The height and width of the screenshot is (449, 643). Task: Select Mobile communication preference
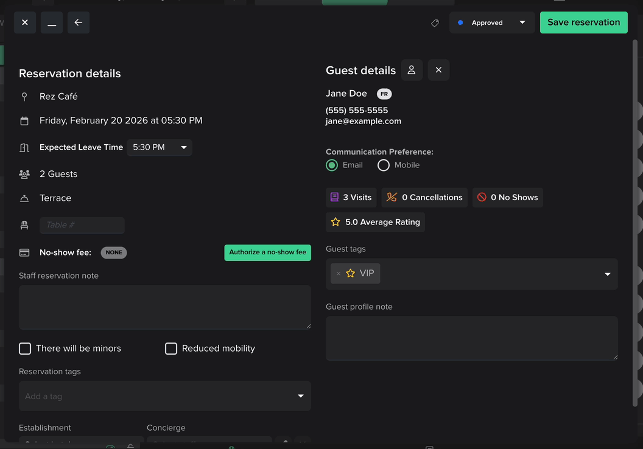(384, 165)
